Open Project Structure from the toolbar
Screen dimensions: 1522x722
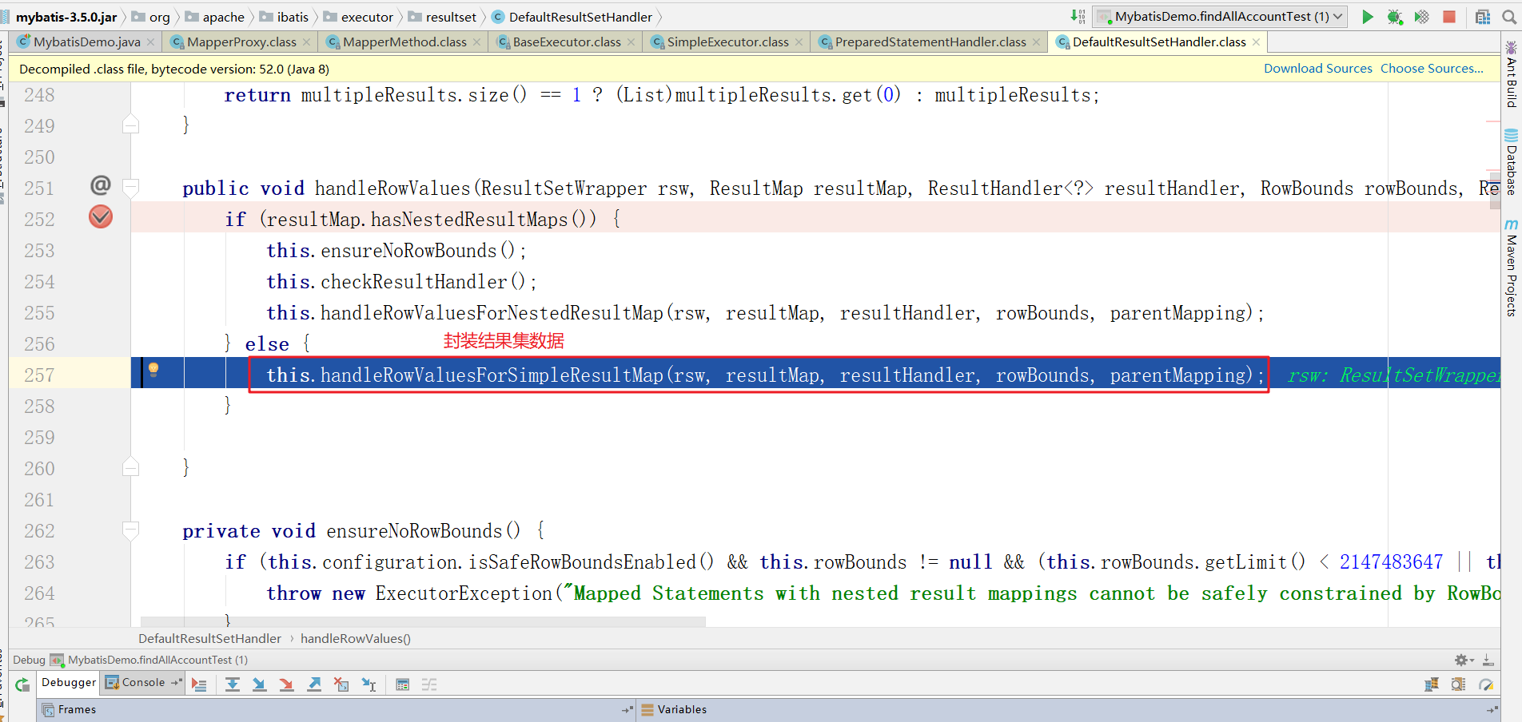click(x=1483, y=17)
